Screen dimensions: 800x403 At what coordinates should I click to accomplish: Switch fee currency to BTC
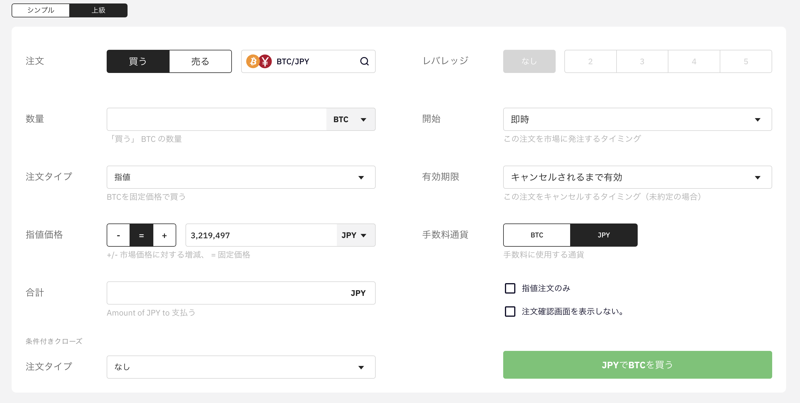[x=536, y=235]
